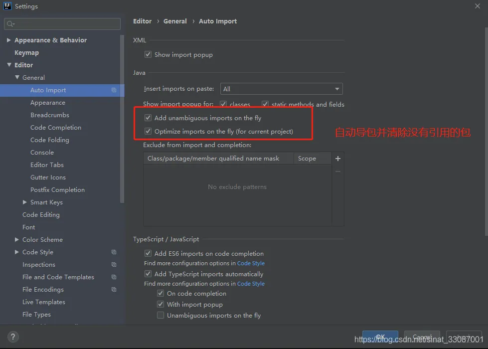Open File Types settings page

pyautogui.click(x=36, y=314)
